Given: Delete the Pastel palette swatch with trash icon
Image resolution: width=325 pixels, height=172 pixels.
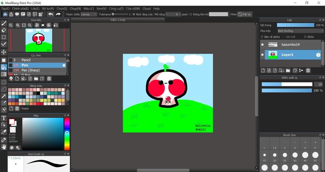Looking at the screenshot, I should click(x=17, y=108).
